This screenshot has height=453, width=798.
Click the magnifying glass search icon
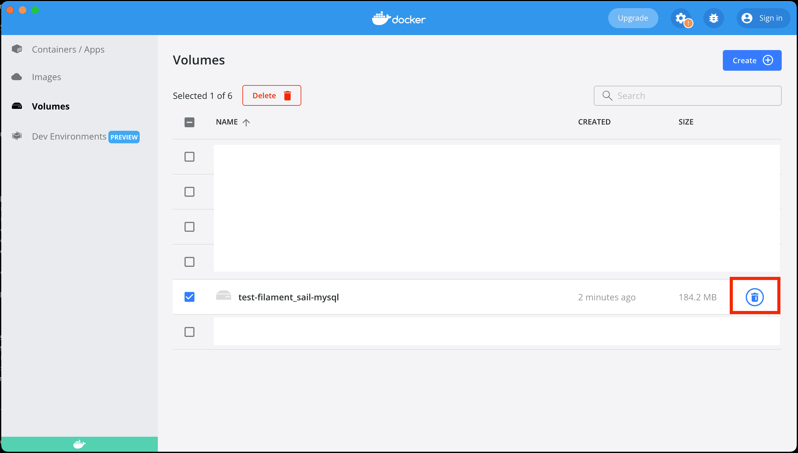(x=607, y=96)
